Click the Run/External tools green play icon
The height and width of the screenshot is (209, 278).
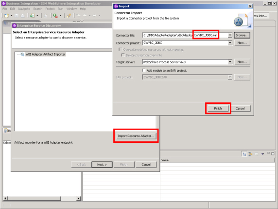point(55,16)
